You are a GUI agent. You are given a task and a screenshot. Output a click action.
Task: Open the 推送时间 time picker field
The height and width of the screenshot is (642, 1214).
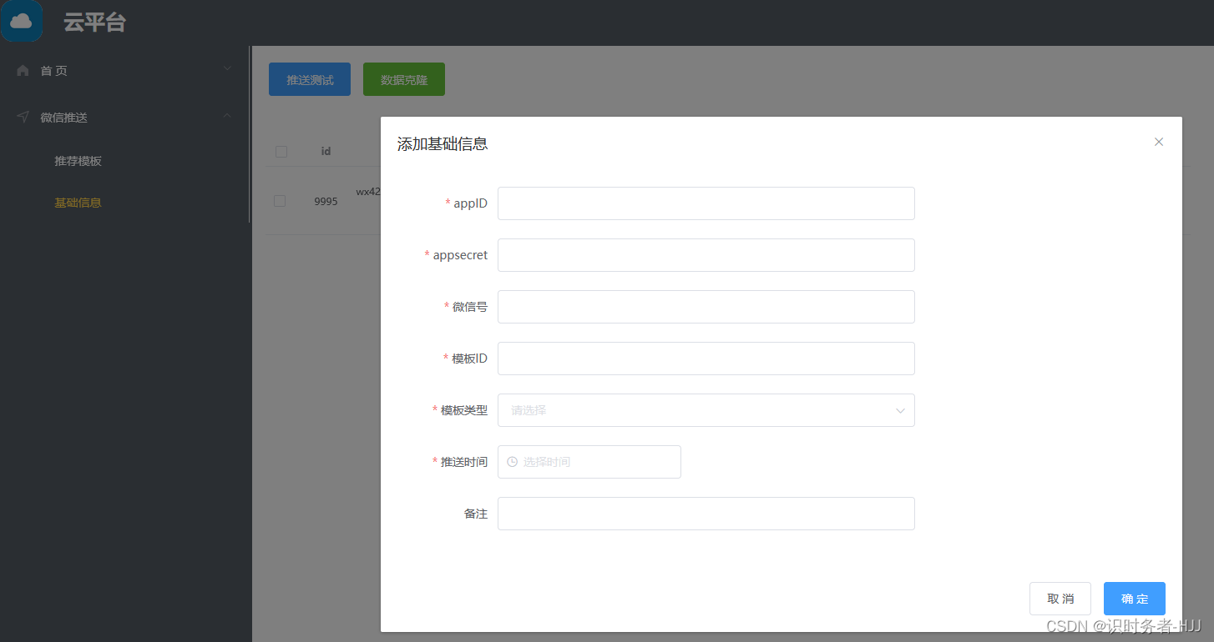point(589,462)
